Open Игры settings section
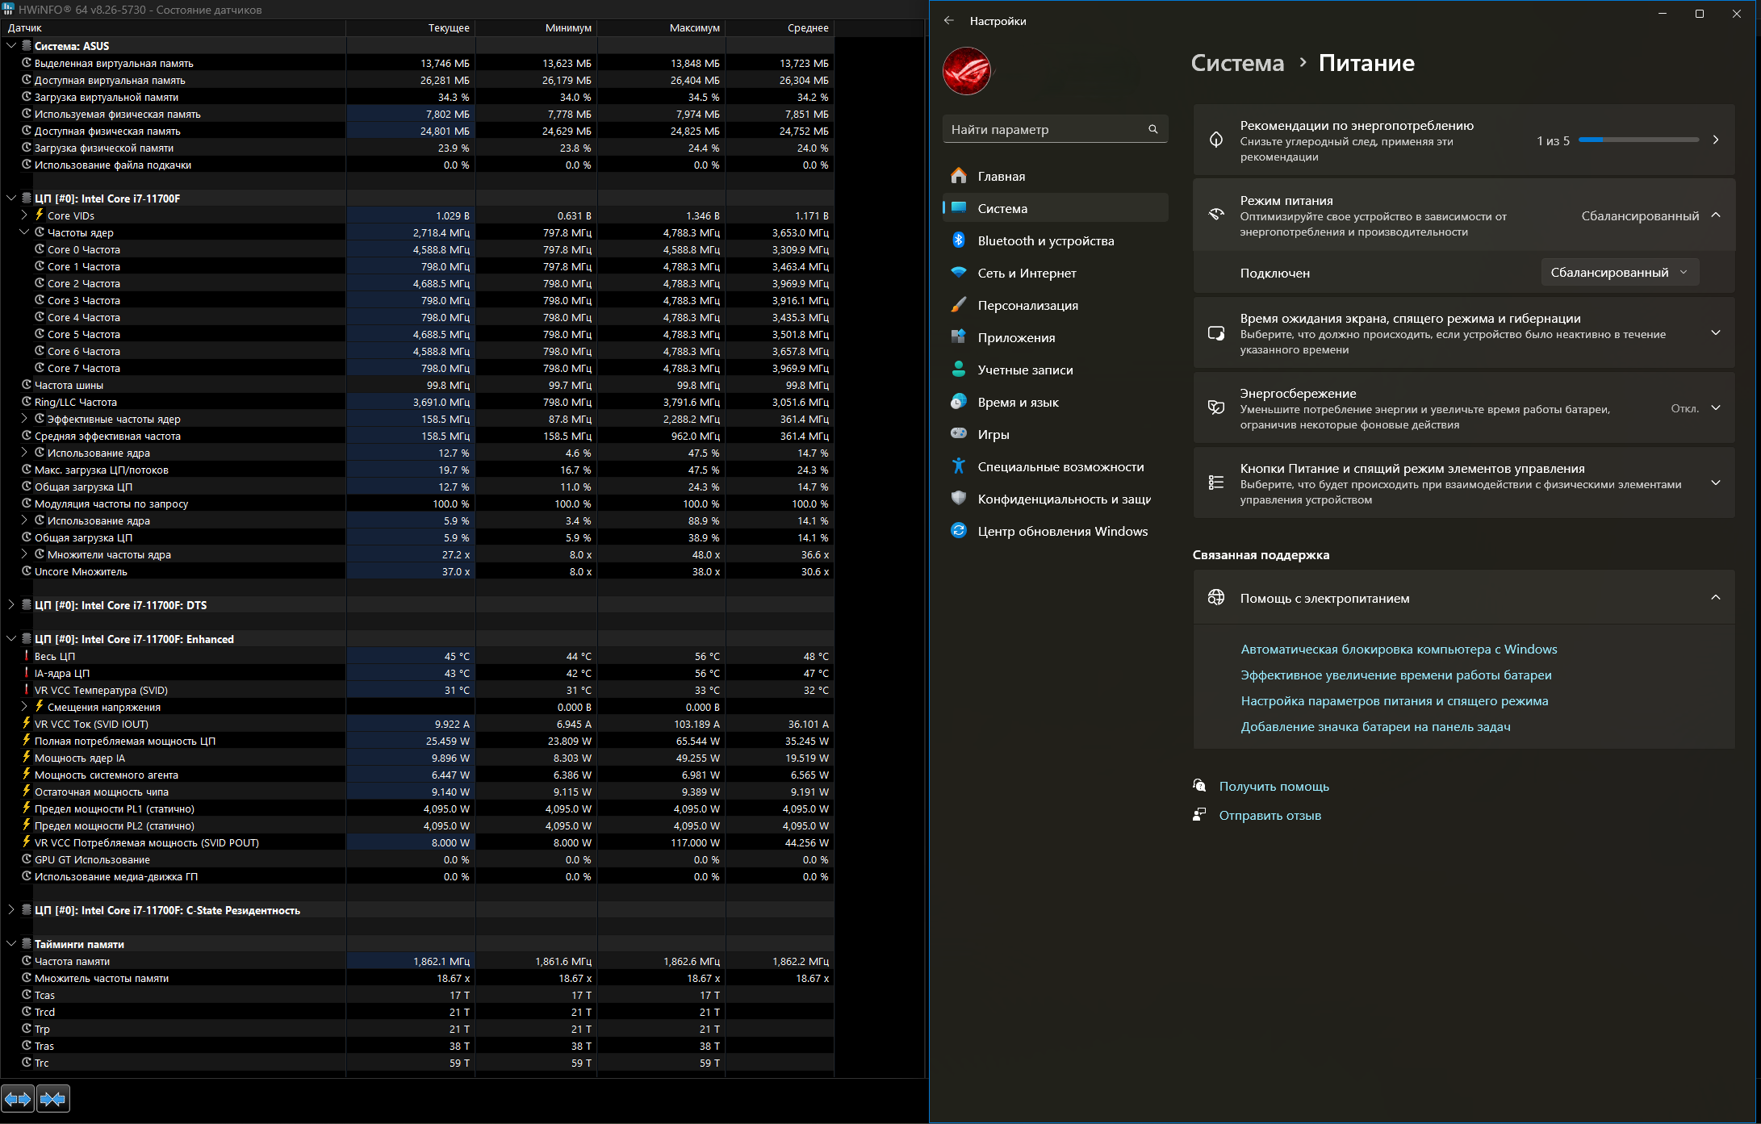This screenshot has width=1761, height=1124. click(x=993, y=434)
